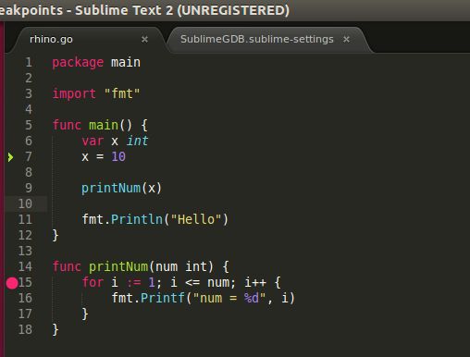Click the green current-line arrow at line 7
The height and width of the screenshot is (357, 470).
pyautogui.click(x=11, y=157)
